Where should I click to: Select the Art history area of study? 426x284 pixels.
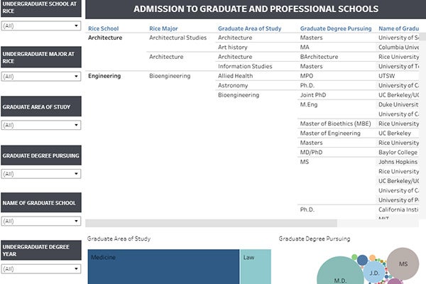pos(233,48)
